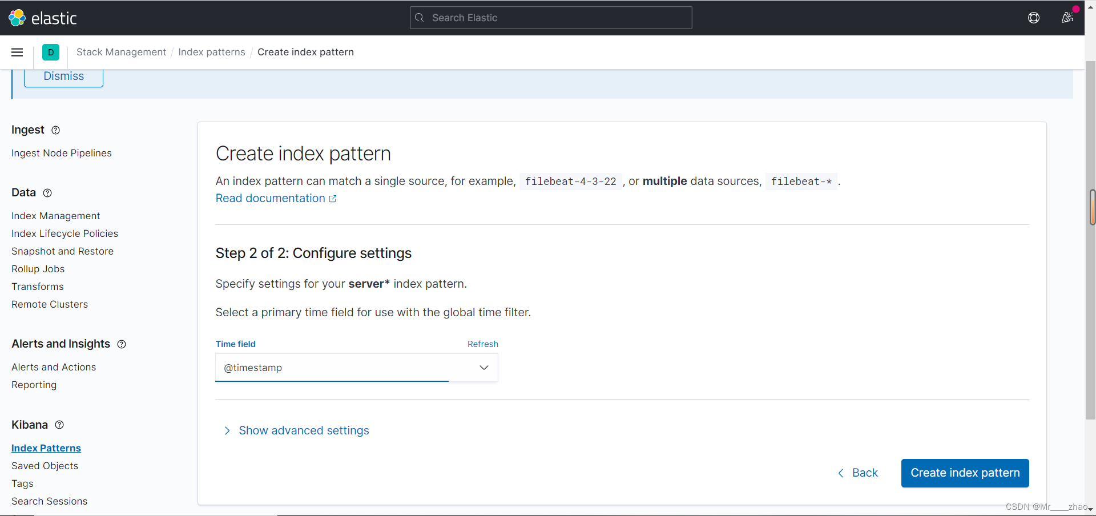1096x516 pixels.
Task: Click the Elastic logo
Action: pos(43,18)
